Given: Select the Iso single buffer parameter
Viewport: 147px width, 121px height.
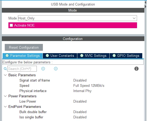Looking at the screenshot, I should click(31, 117).
